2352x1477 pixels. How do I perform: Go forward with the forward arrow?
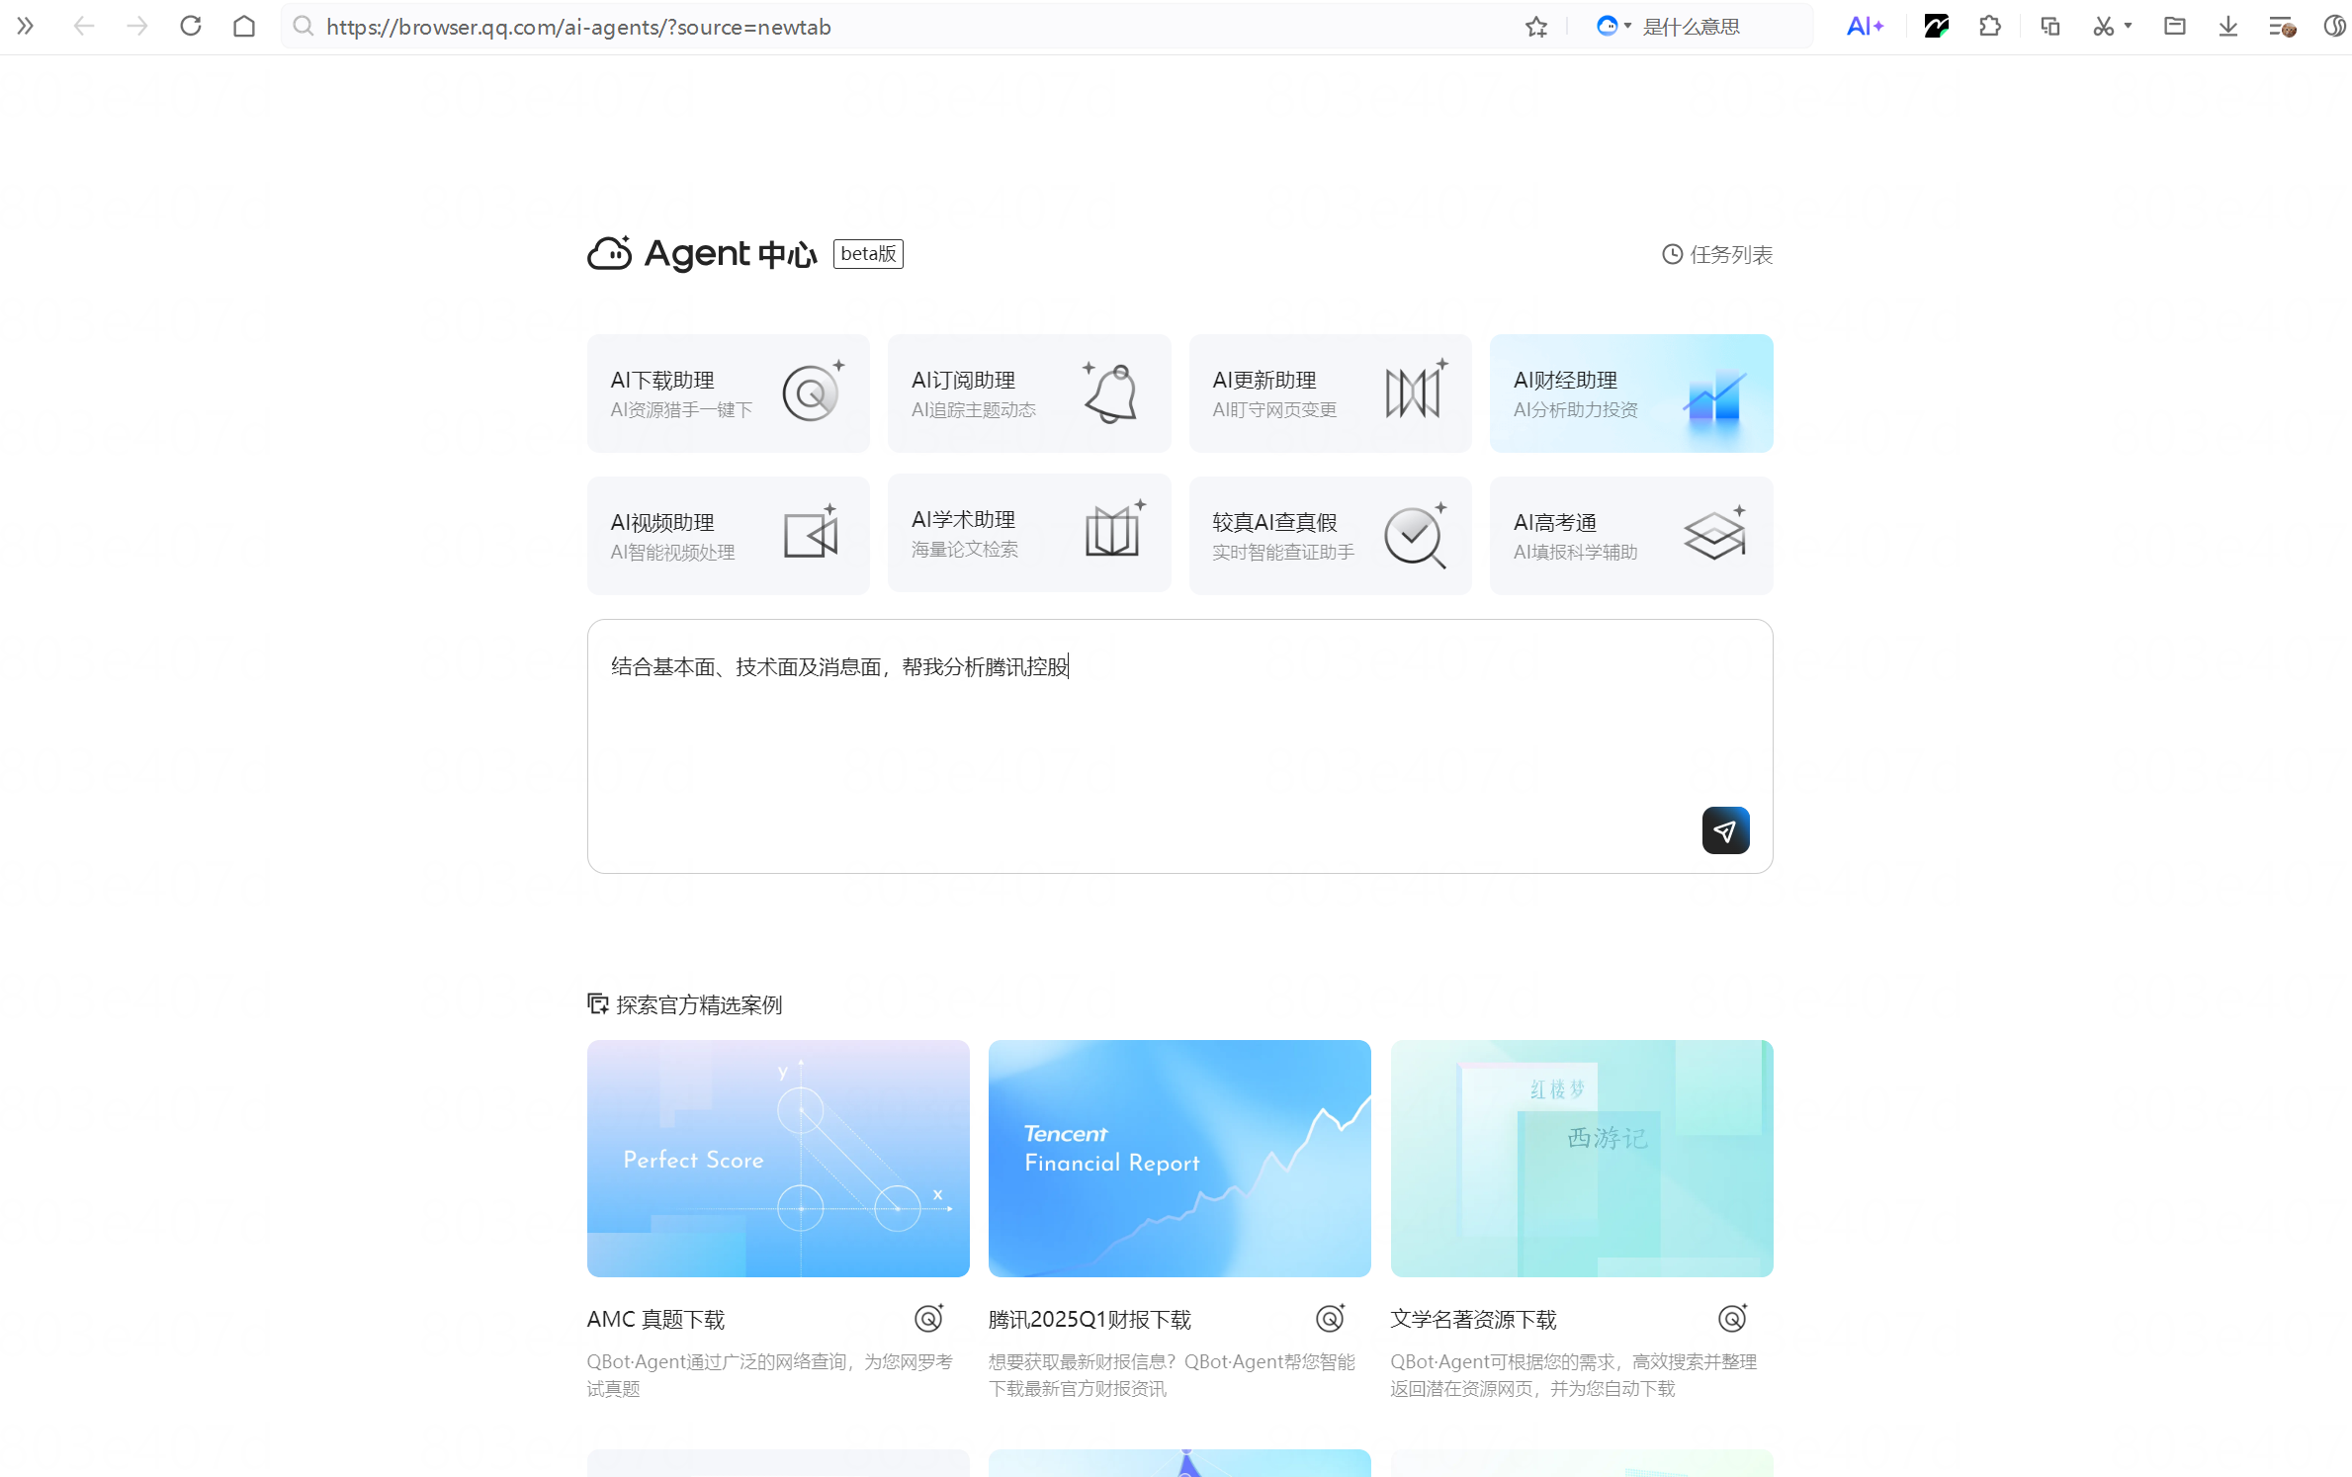point(137,27)
